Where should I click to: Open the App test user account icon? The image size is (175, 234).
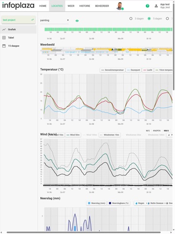(x=156, y=6)
